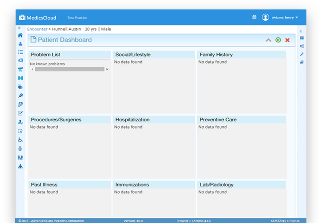Image resolution: width=322 pixels, height=223 pixels.
Task: Select the grid view icon in right sidebar
Action: [x=302, y=38]
